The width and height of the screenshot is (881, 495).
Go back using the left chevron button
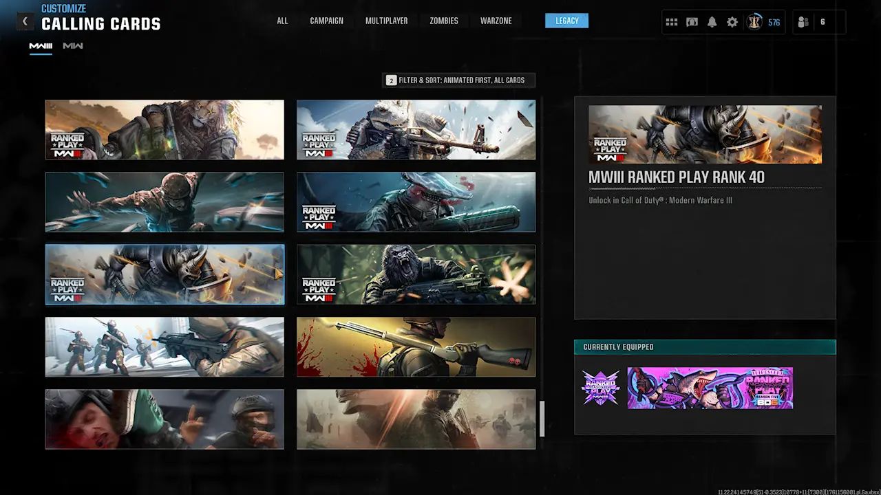click(x=25, y=22)
